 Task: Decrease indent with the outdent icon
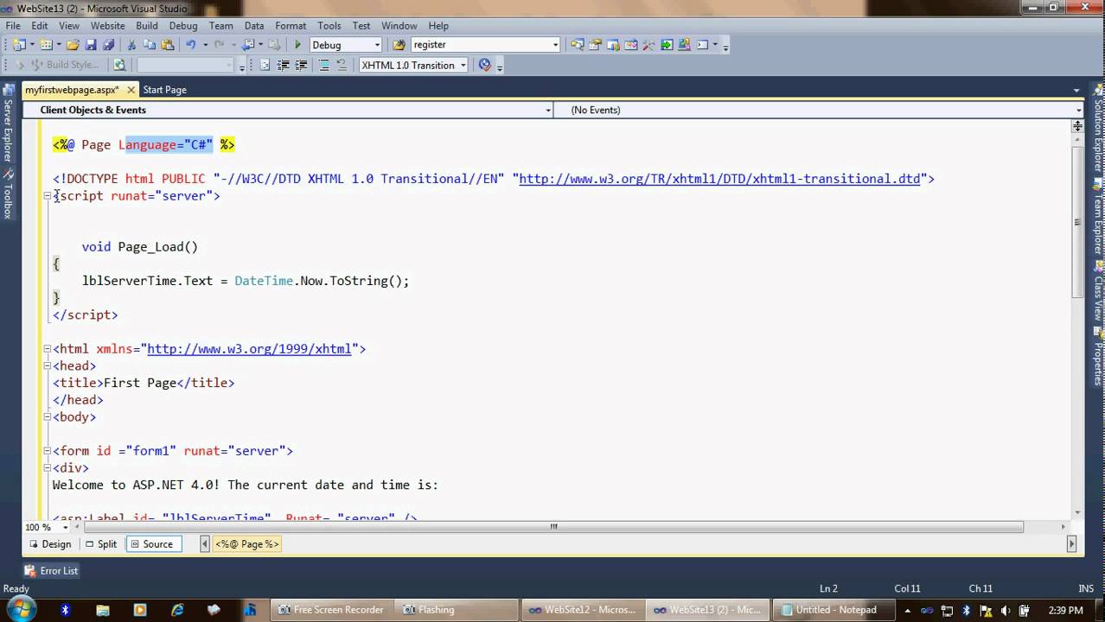(283, 65)
